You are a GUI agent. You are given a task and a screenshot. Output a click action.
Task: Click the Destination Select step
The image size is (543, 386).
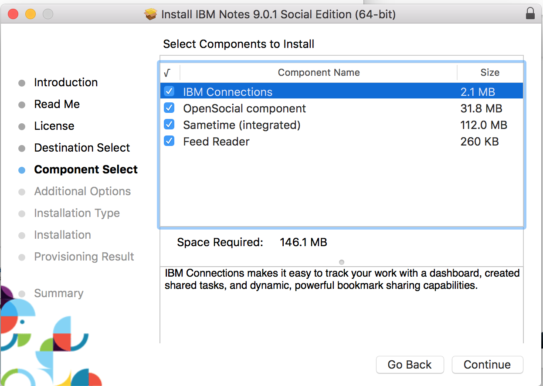tap(82, 148)
